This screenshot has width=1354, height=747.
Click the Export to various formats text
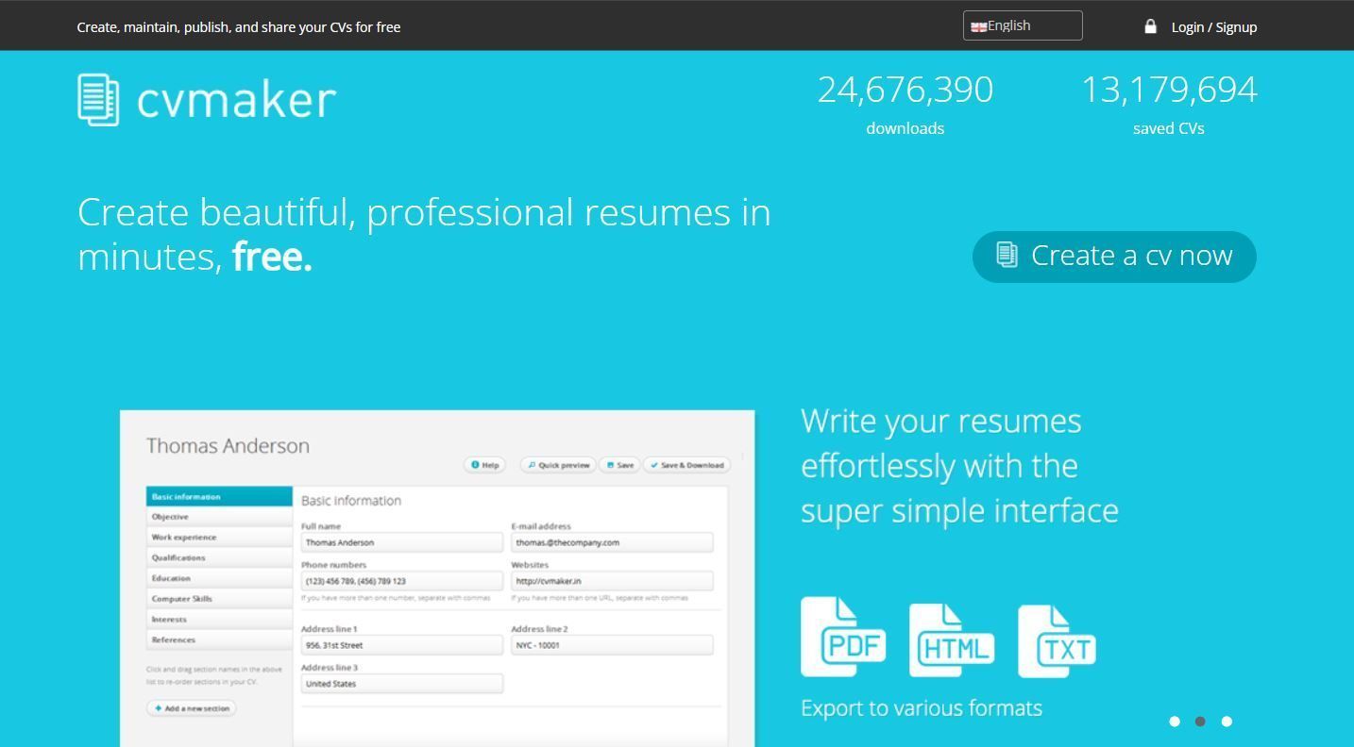point(922,708)
